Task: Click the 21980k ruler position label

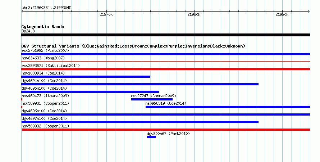Action: 194,14
